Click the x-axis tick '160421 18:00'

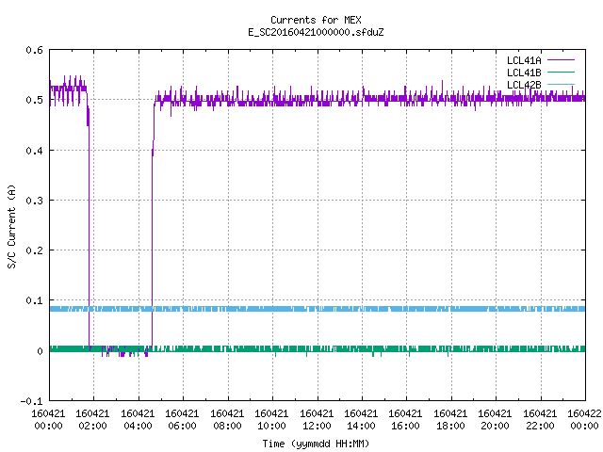[450, 420]
